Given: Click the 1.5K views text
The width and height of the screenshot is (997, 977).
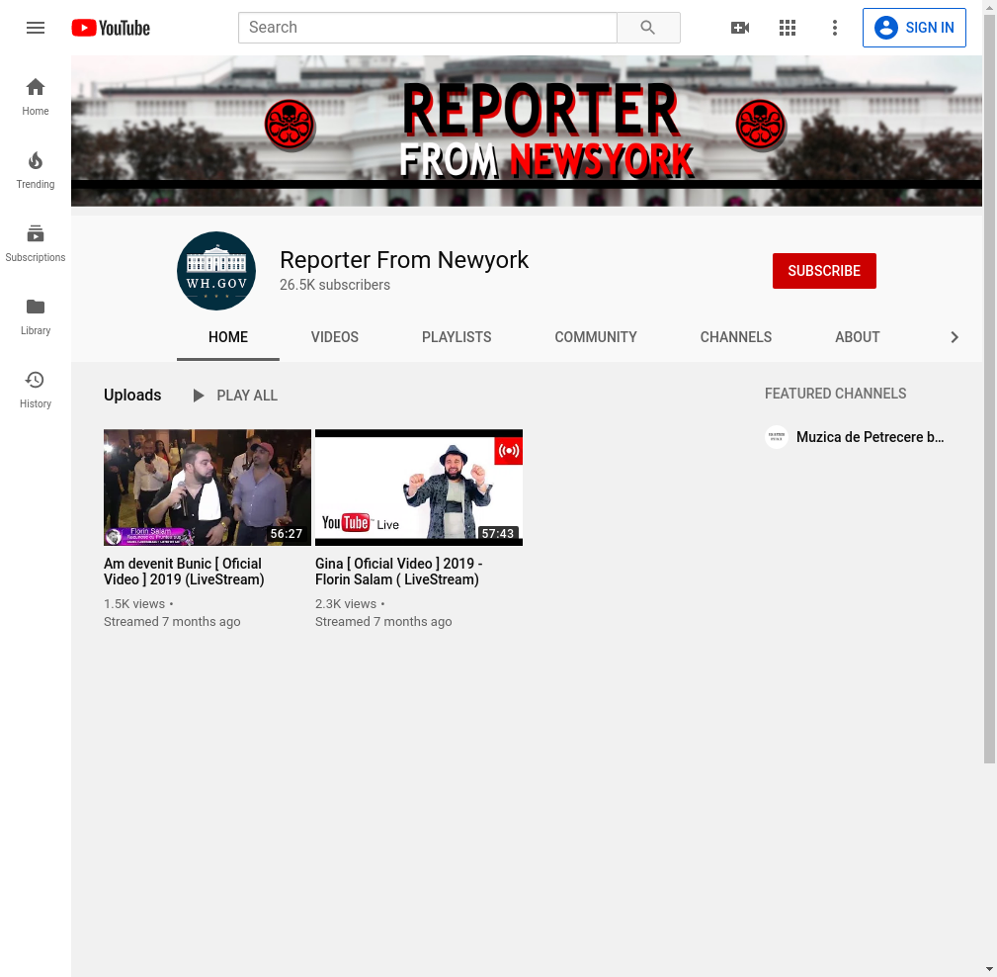Looking at the screenshot, I should [134, 604].
